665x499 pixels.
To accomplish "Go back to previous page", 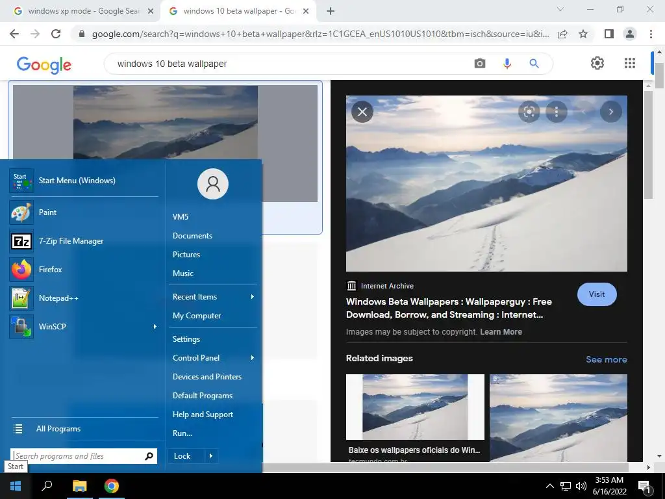I will [14, 34].
